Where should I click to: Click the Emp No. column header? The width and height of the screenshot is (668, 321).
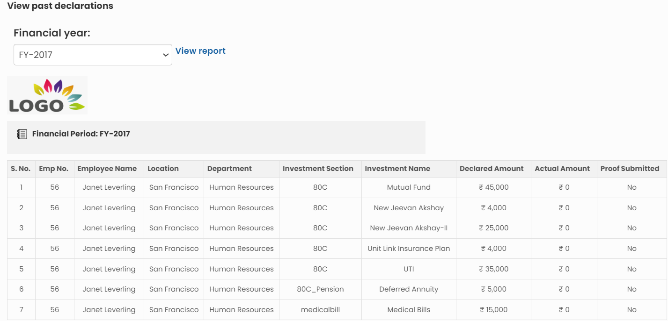tap(54, 169)
